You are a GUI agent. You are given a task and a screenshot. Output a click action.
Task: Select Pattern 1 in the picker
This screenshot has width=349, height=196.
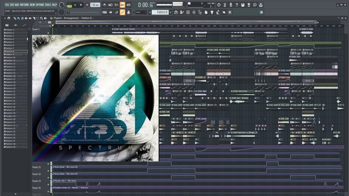point(15,30)
